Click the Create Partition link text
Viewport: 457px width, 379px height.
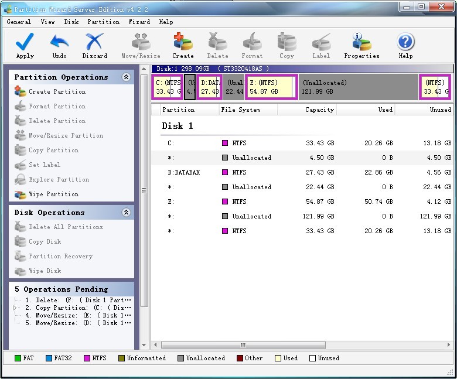point(57,91)
